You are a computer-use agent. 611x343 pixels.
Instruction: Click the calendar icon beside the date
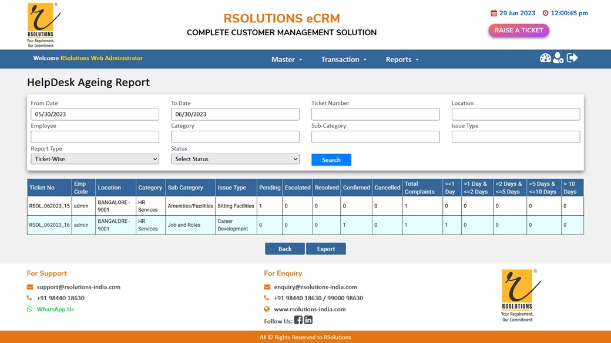493,13
